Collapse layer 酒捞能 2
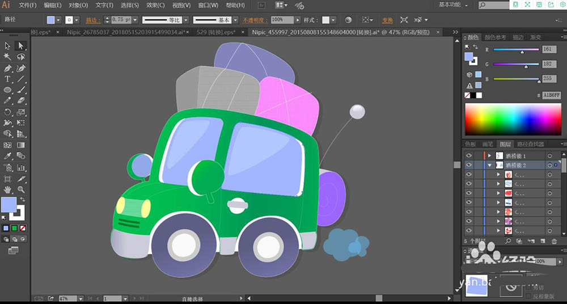This screenshot has width=567, height=304. pyautogui.click(x=490, y=165)
